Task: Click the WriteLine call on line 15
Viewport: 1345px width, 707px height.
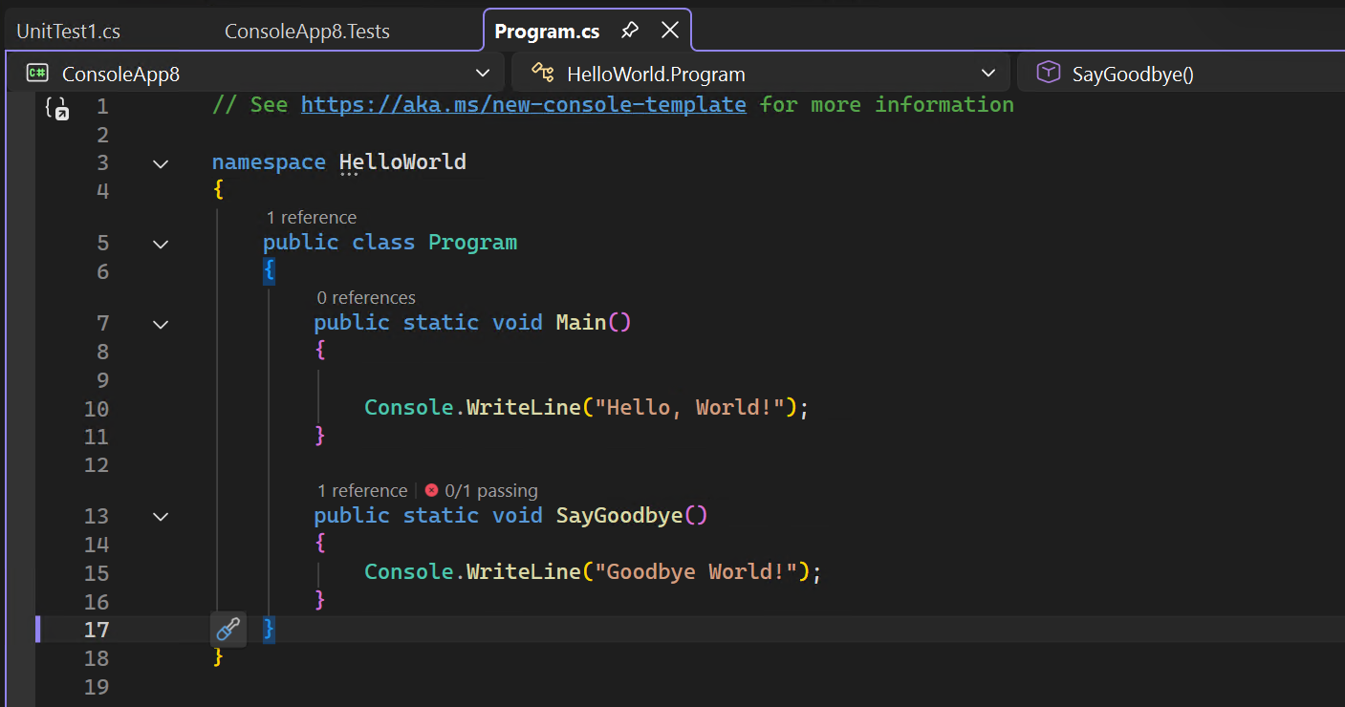Action: click(524, 571)
